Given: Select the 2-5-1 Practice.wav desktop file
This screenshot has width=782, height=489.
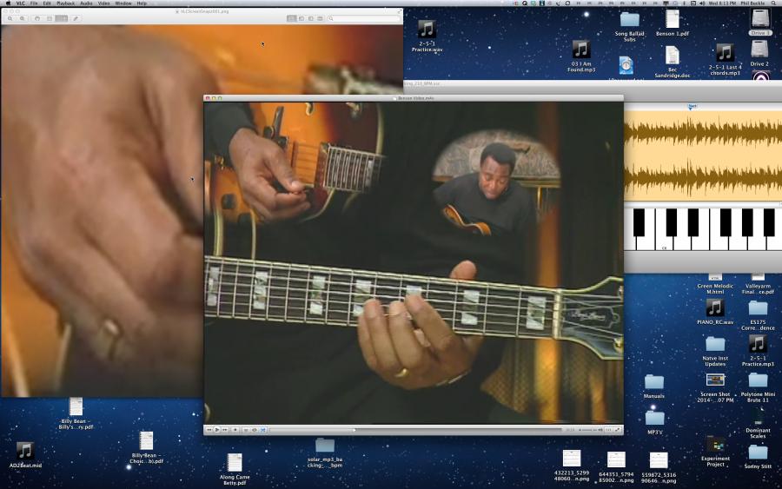Looking at the screenshot, I should pos(427,36).
